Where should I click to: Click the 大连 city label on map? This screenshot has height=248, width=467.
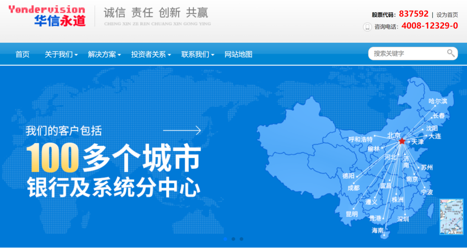(435, 136)
